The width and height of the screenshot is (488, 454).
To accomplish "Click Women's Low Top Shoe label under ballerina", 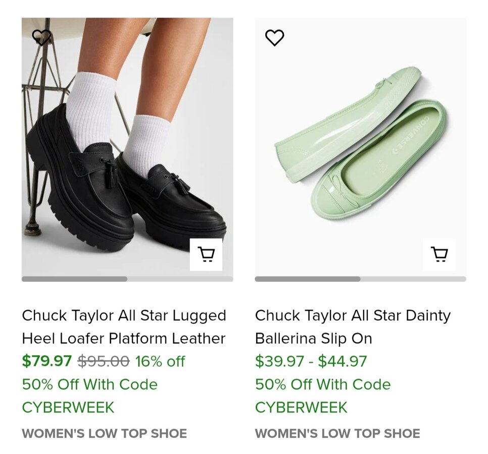I will click(x=337, y=433).
